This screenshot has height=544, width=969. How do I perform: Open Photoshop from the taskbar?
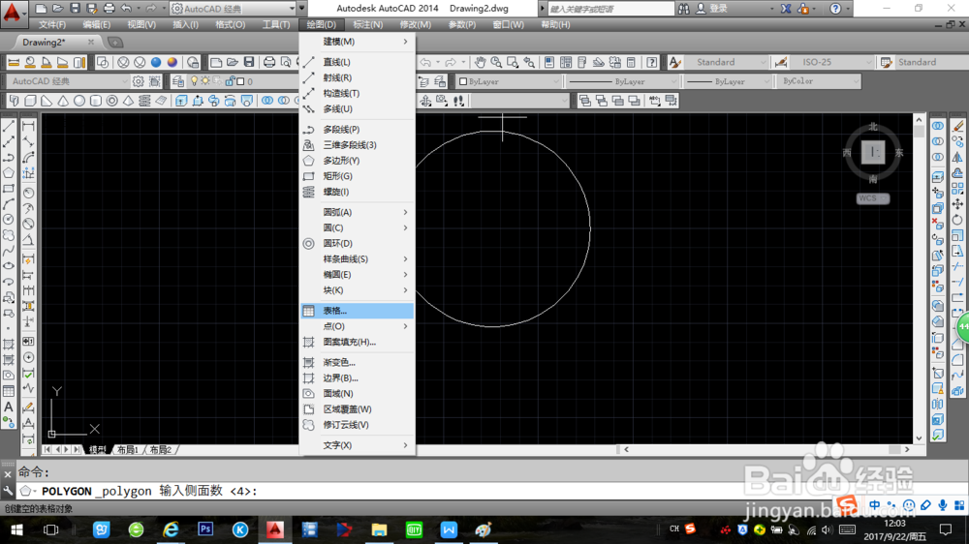pos(205,529)
